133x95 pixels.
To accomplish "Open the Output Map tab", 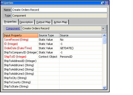I will click(43, 22).
